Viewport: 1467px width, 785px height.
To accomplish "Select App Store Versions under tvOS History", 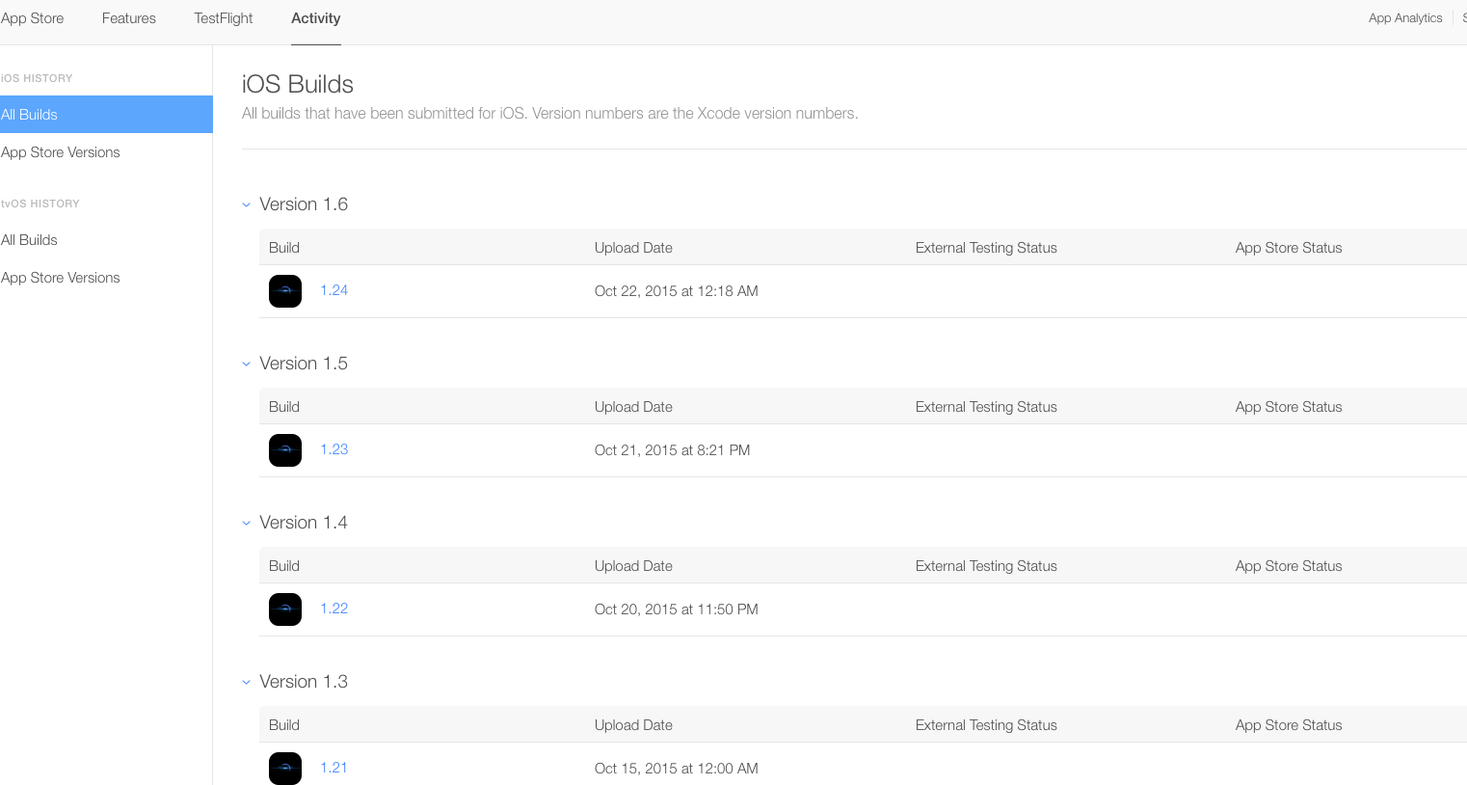I will [x=61, y=278].
